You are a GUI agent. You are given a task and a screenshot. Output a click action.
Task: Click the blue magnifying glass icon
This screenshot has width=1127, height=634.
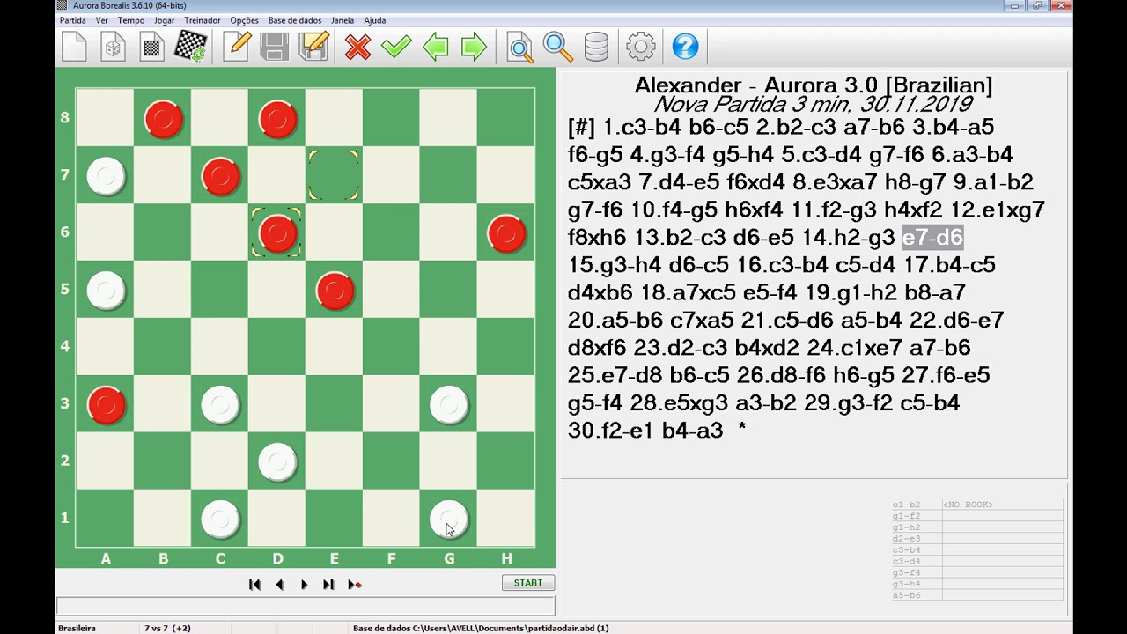[558, 47]
